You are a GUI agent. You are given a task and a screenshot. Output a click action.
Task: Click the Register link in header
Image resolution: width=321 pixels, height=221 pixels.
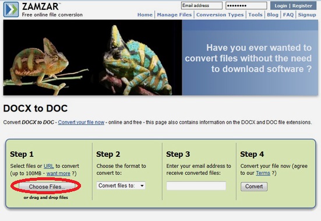click(x=302, y=6)
